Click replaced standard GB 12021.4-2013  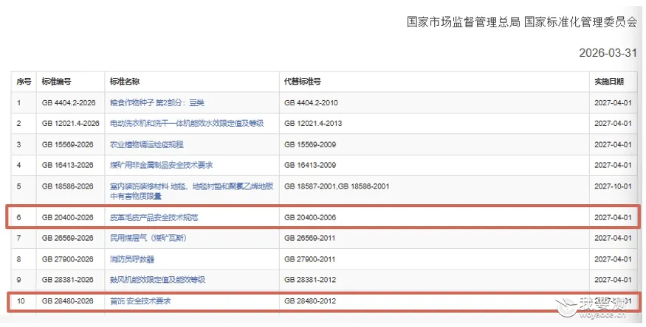(x=313, y=123)
